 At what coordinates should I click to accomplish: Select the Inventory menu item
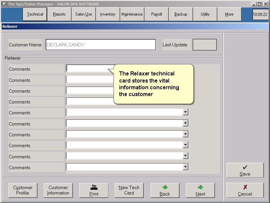[108, 14]
